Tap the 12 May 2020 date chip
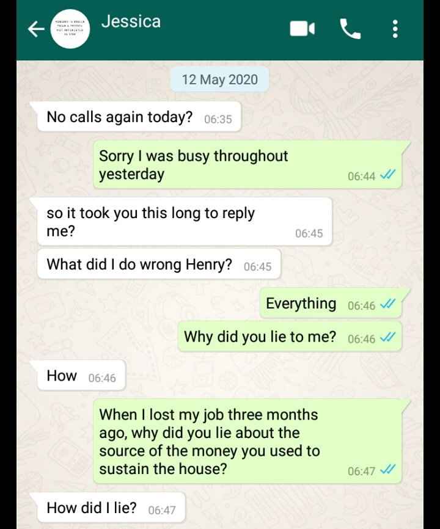This screenshot has height=529, width=440. click(x=219, y=79)
